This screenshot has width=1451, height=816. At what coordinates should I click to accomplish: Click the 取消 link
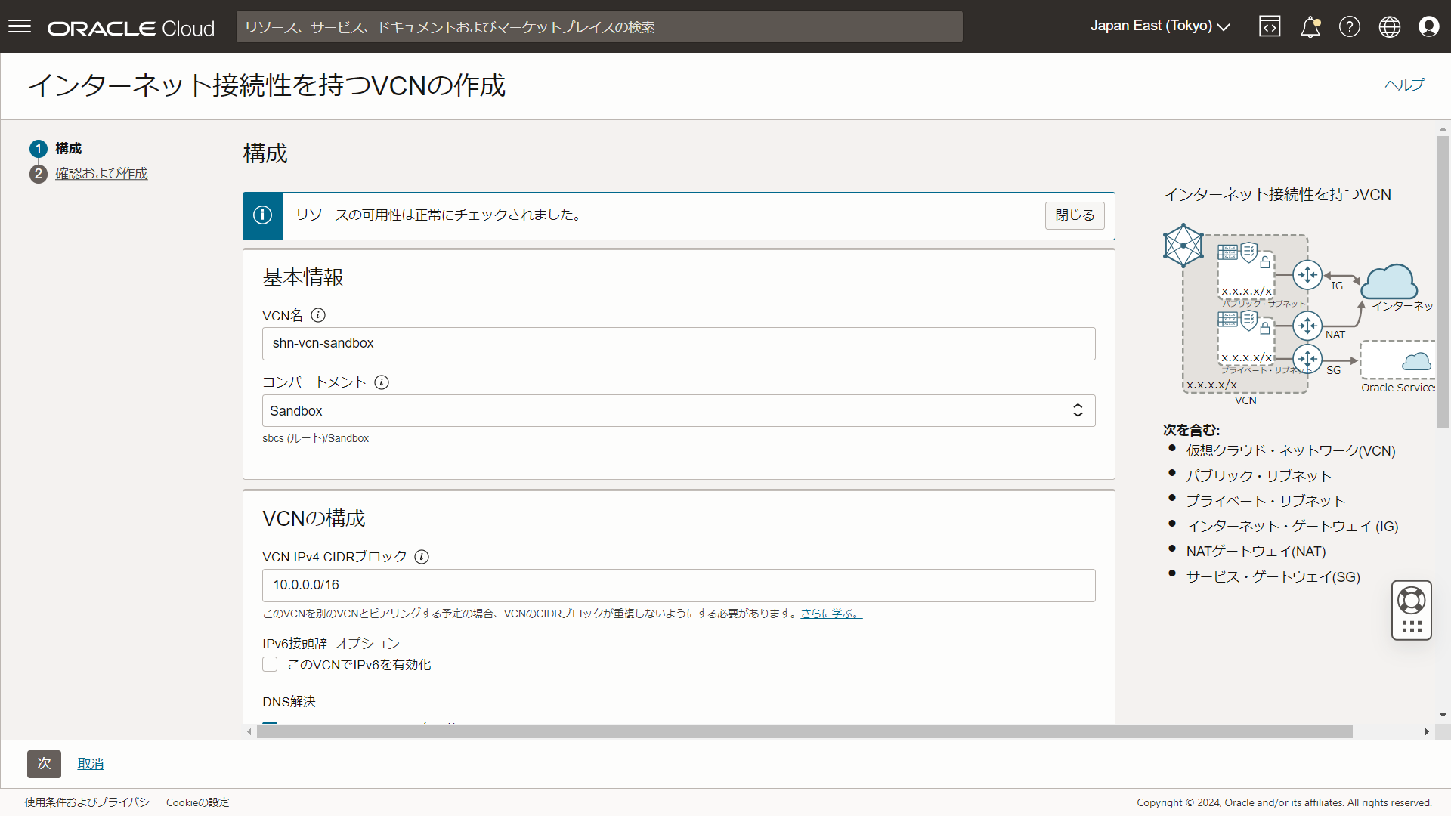[x=91, y=764]
